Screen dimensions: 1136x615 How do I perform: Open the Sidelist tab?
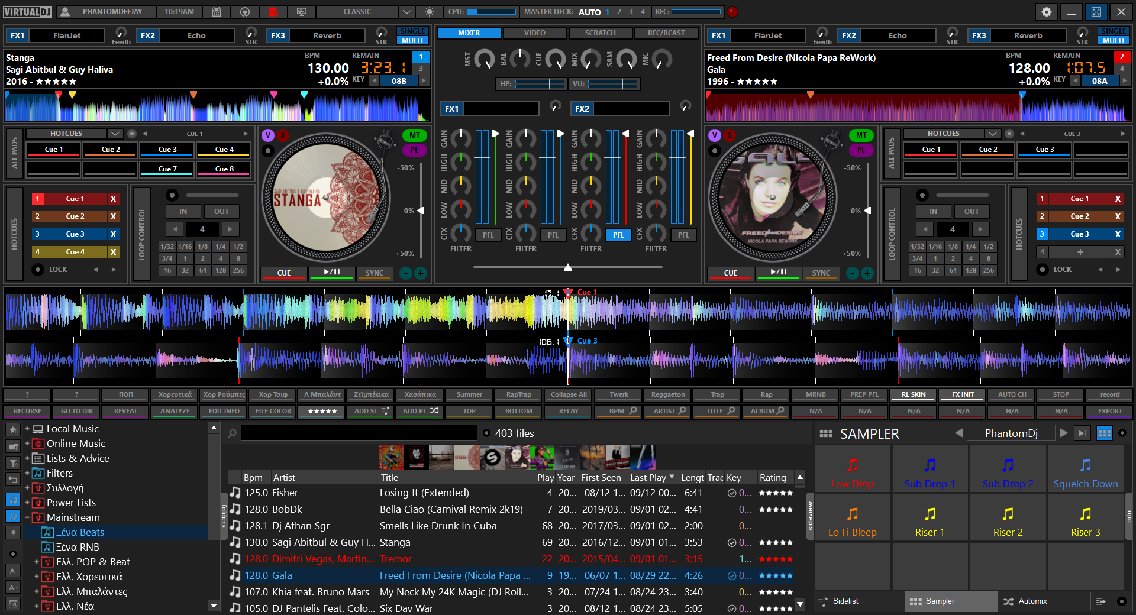coord(846,601)
